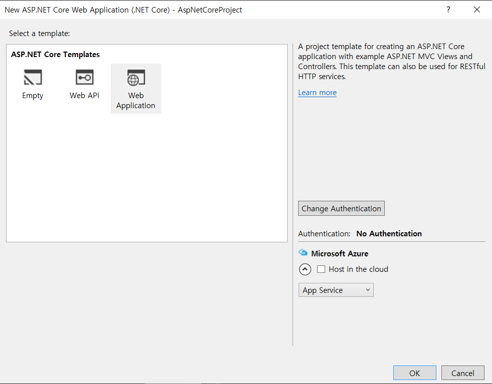Collapse the Azure section with chevron button
Image resolution: width=492 pixels, height=384 pixels.
pos(305,269)
